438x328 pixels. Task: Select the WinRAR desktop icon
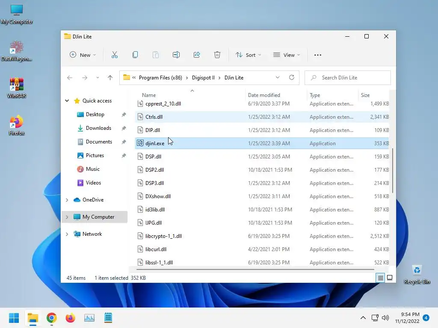(17, 88)
